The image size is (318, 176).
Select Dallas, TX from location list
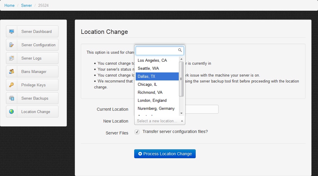[157, 76]
